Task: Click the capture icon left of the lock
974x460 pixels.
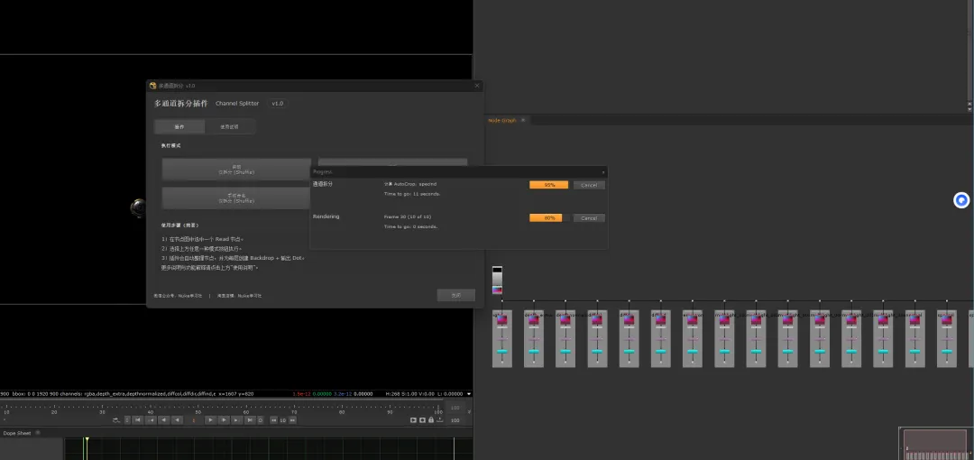Action: pos(422,420)
